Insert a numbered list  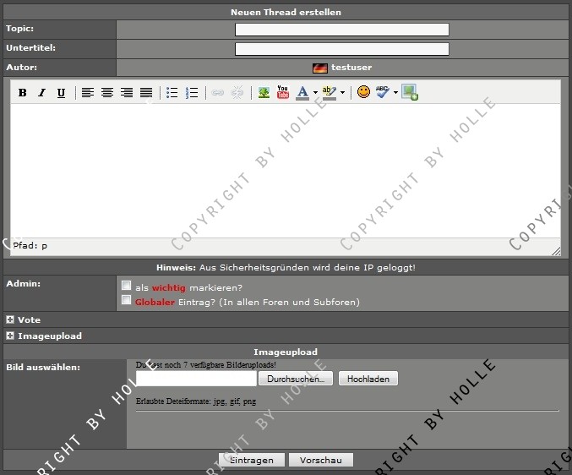click(x=192, y=93)
